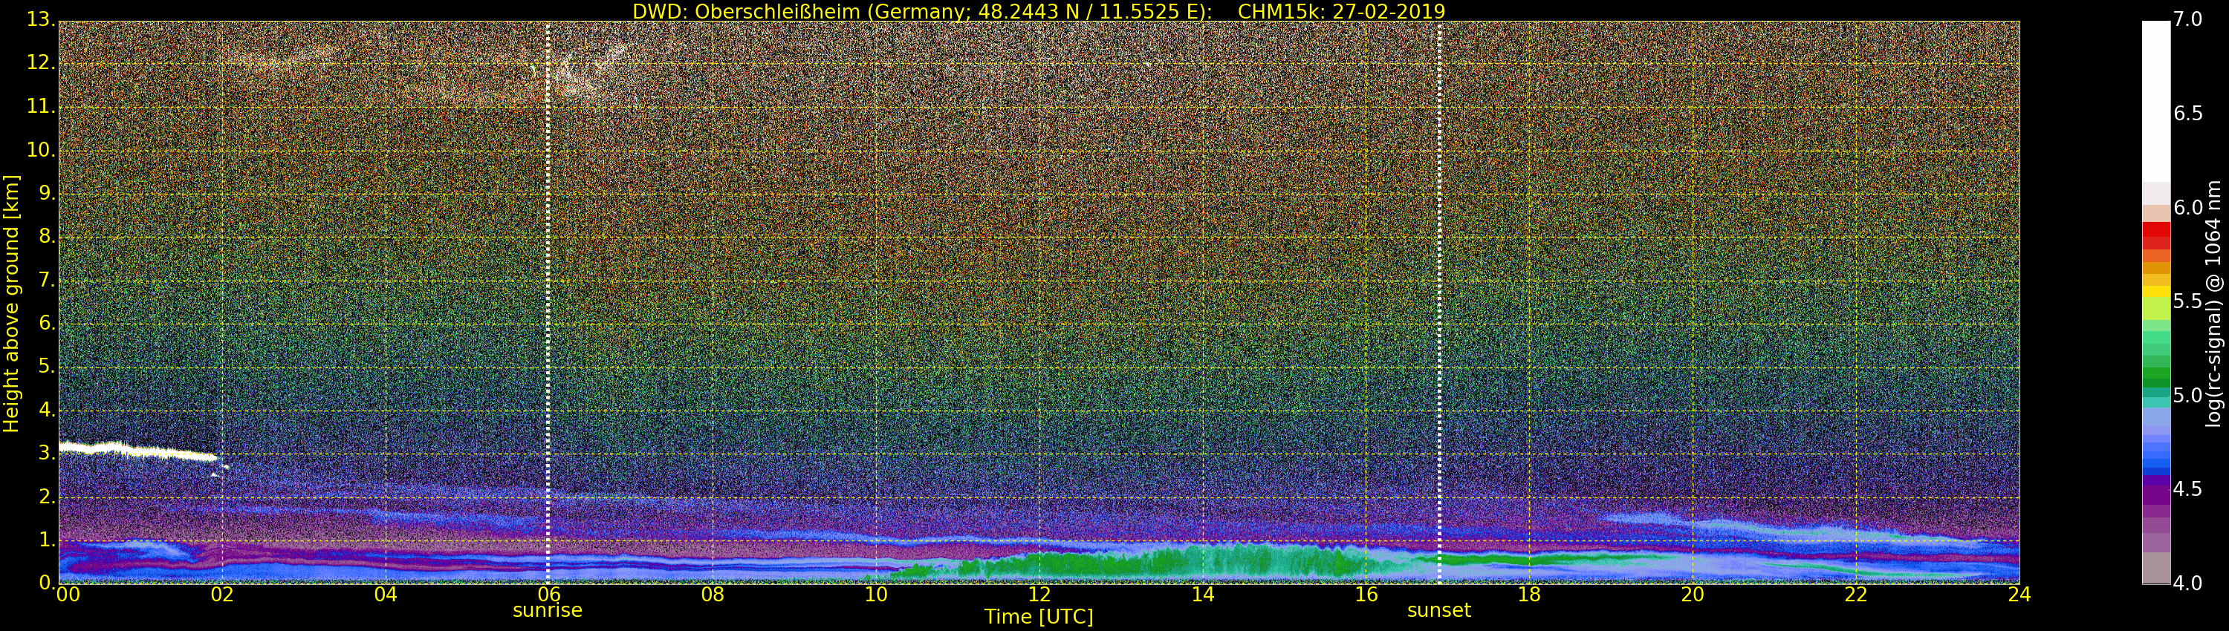Pick the white region of the colorbar
2229x631 pixels.
[2155, 104]
